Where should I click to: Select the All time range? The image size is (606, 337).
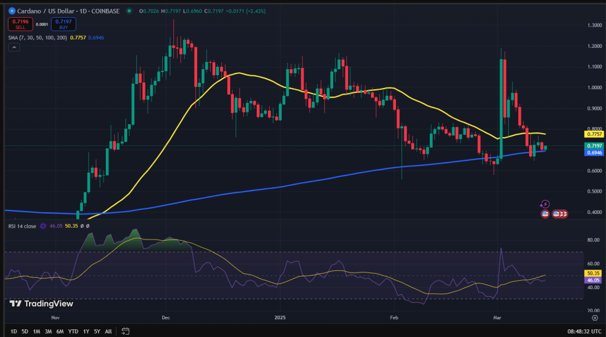tap(108, 331)
